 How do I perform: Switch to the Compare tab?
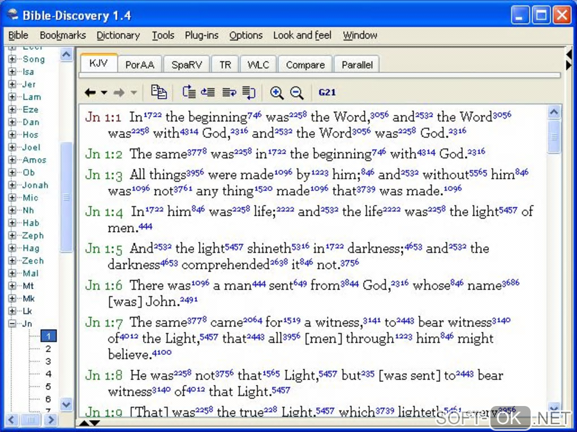(305, 65)
